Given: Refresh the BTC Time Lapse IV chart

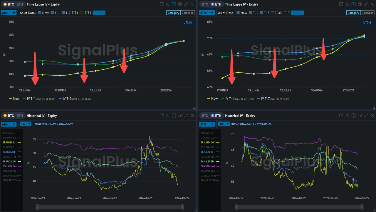Looking at the screenshot, I should tap(167, 4).
